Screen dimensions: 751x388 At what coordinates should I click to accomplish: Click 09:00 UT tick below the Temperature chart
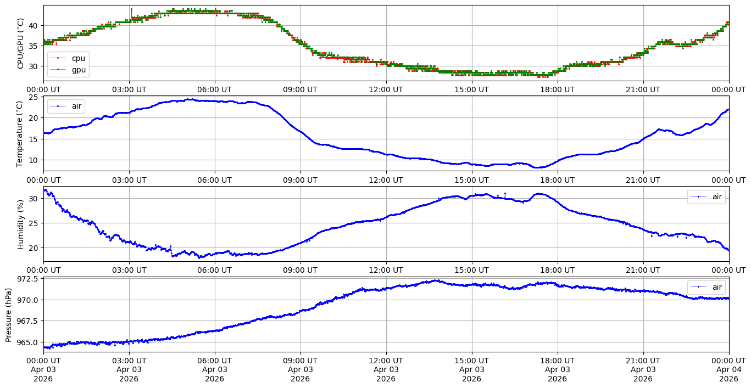[300, 179]
